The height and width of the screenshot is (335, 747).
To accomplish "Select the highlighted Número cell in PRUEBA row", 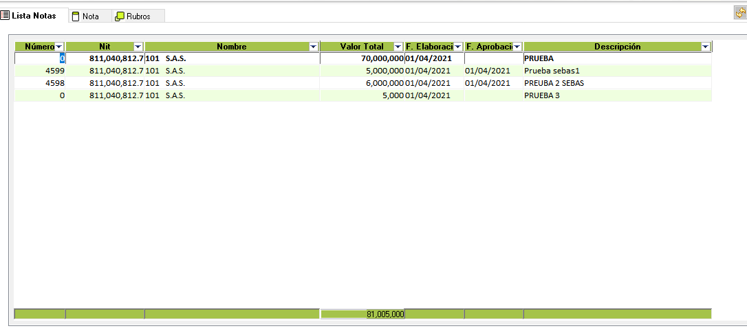I will (40, 58).
